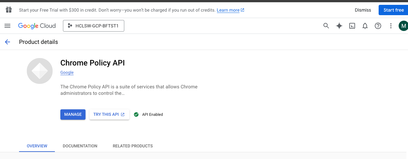Switch to the Documentation tab
408x159 pixels.
click(x=80, y=146)
